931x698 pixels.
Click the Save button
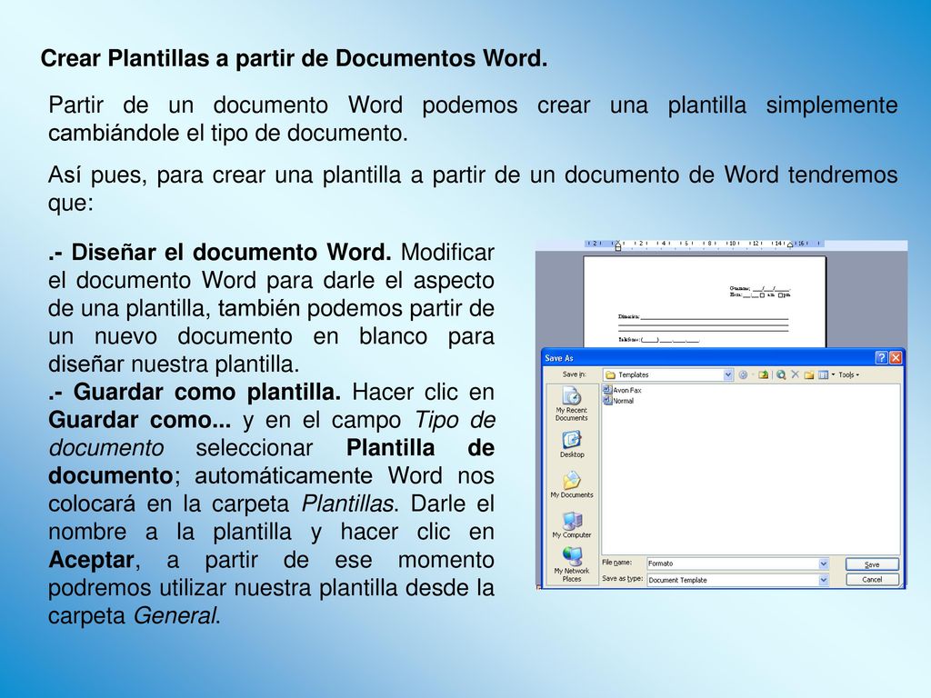pyautogui.click(x=872, y=564)
